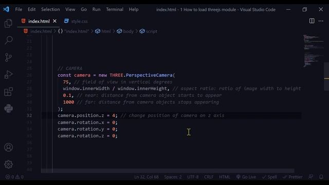Click camera.rotation.z line

coord(87,136)
